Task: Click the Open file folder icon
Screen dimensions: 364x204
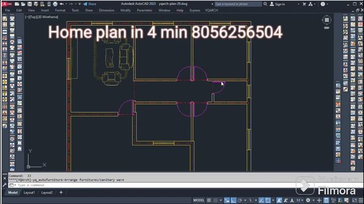Action: pos(23,4)
